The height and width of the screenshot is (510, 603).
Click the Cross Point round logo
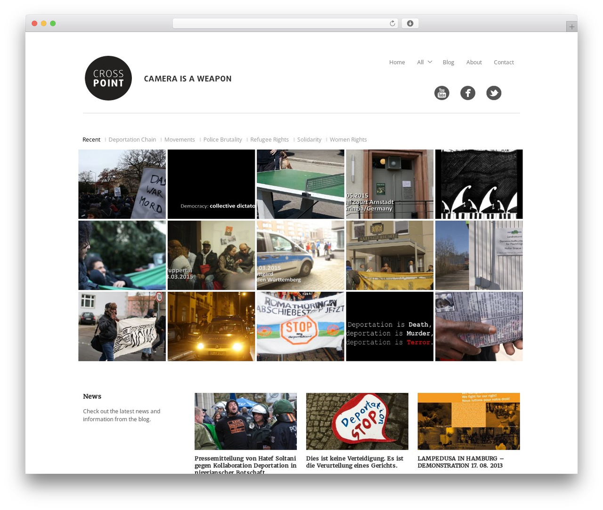tap(108, 78)
